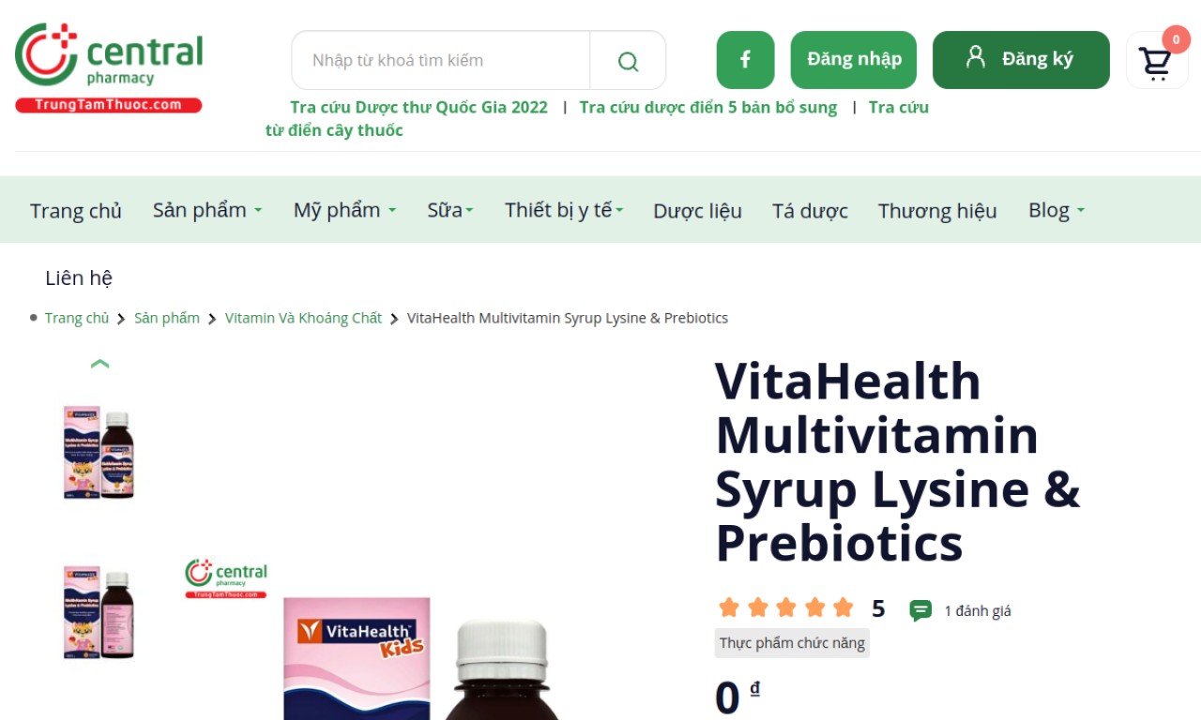Click the Đăng nhập button
Viewport: 1201px width, 720px height.
tap(854, 60)
